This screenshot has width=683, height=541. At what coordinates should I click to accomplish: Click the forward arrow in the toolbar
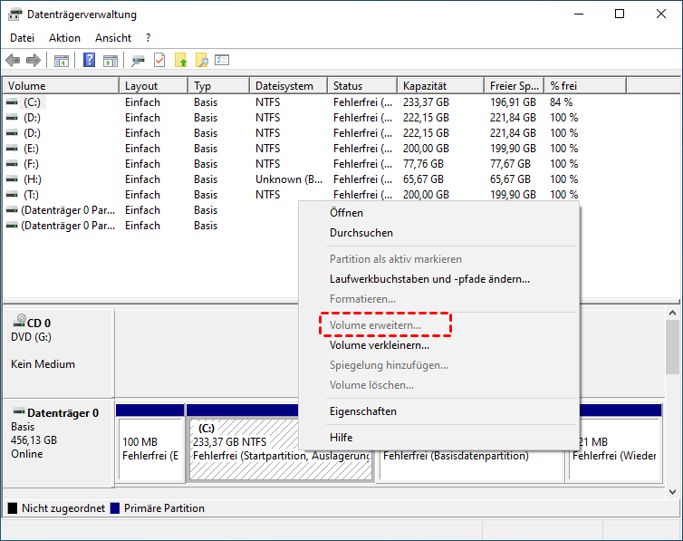[x=34, y=61]
